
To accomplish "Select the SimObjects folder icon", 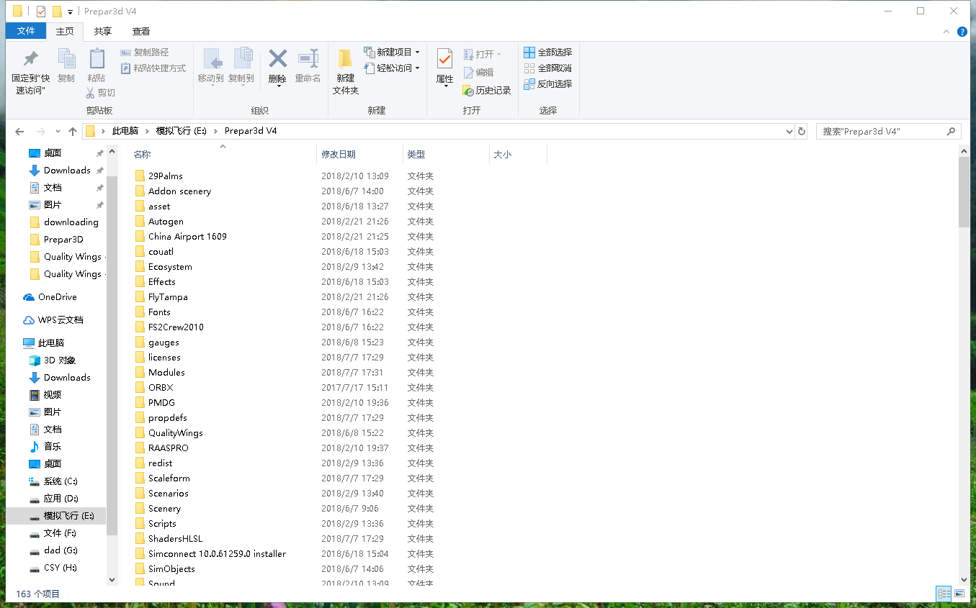I will 140,569.
